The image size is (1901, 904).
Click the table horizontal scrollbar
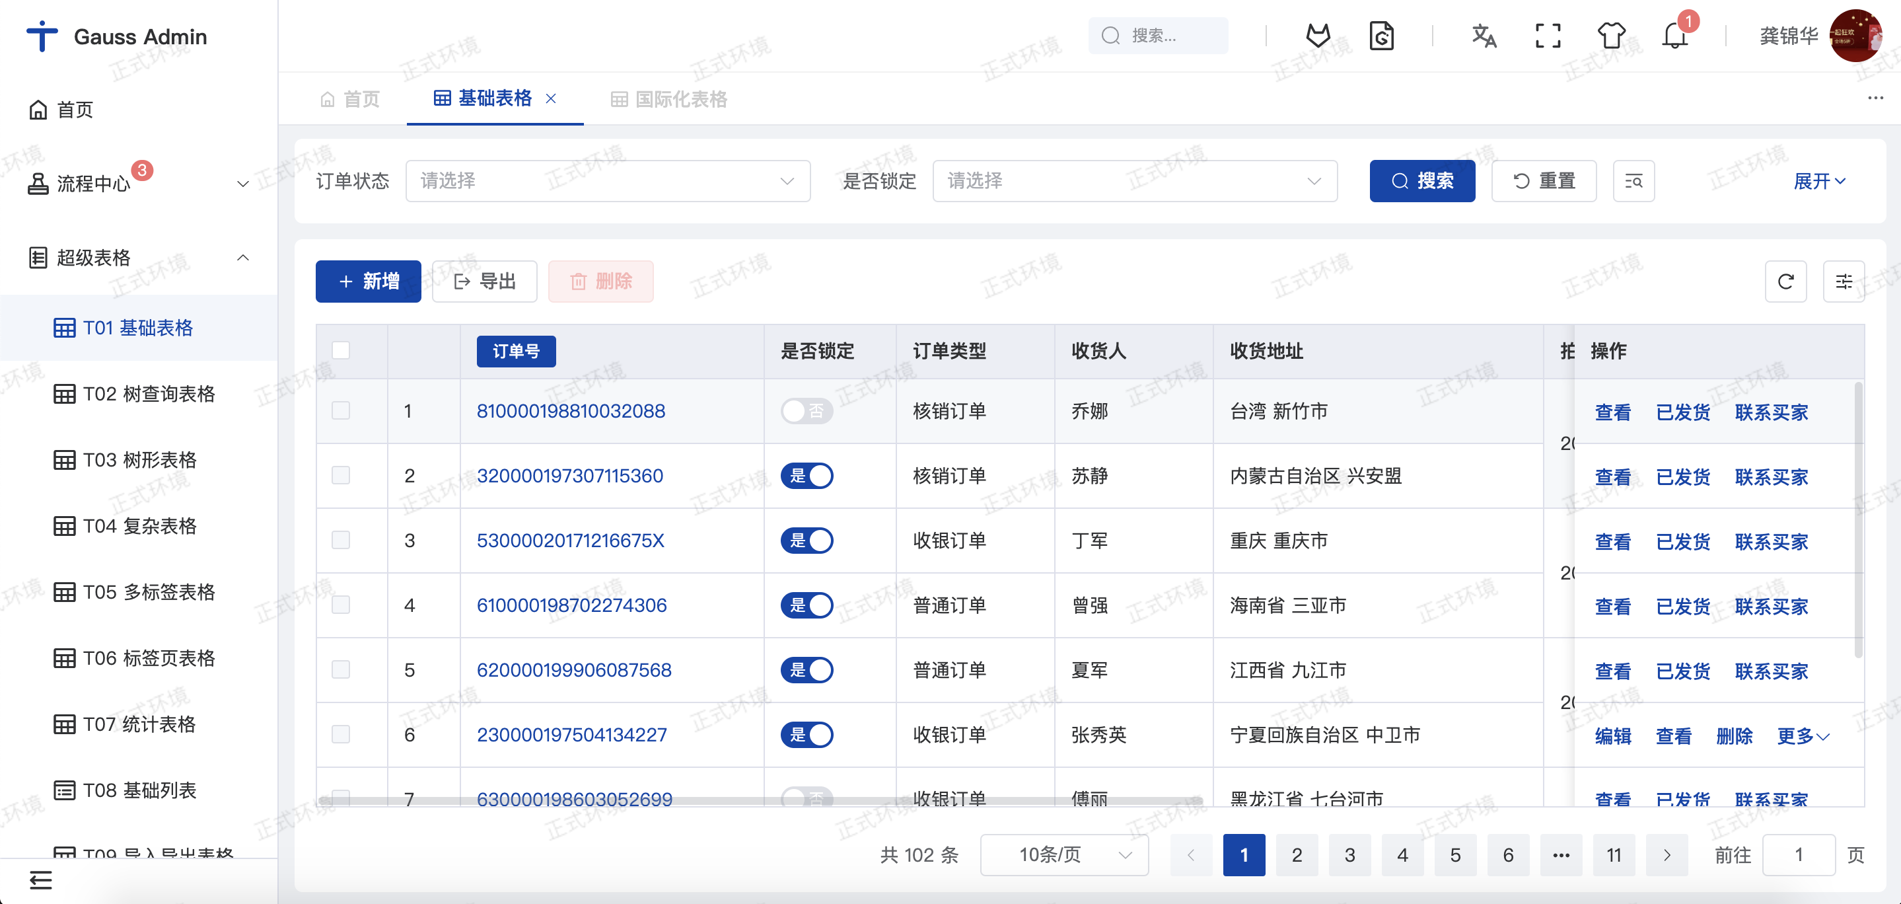(x=760, y=801)
